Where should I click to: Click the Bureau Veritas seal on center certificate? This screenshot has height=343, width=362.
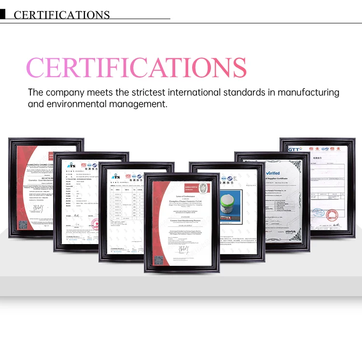click(203, 188)
